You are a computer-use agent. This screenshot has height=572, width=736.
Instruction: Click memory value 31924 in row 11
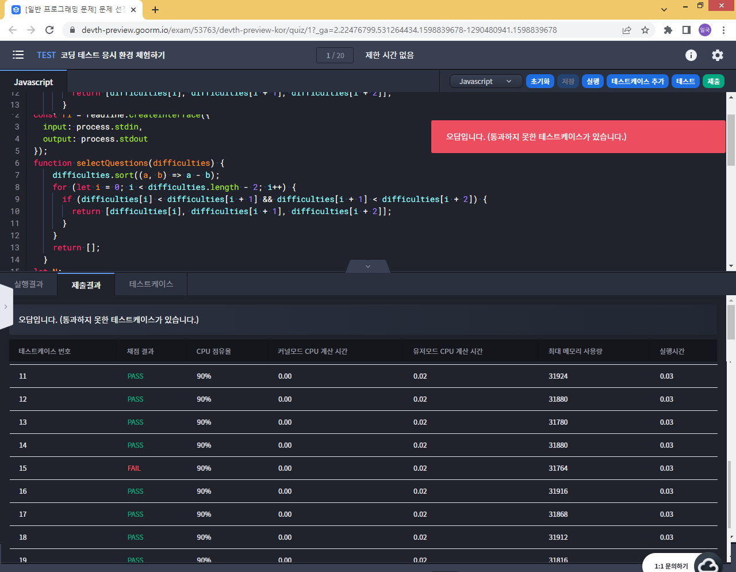point(558,376)
